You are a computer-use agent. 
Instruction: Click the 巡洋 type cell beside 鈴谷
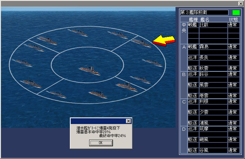193,74
